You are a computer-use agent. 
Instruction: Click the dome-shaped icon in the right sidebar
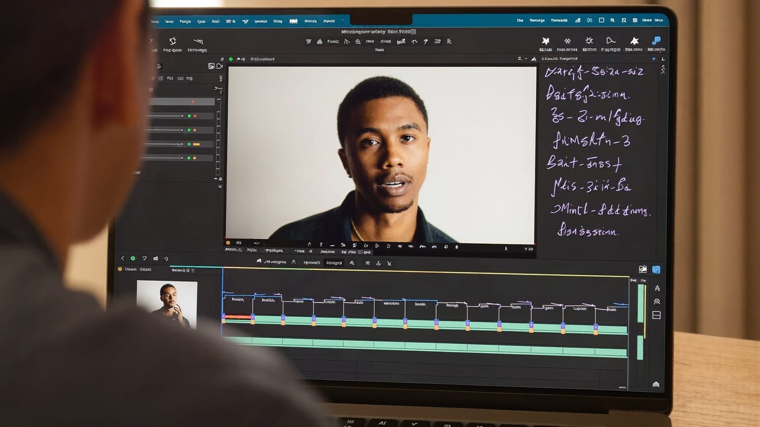(656, 384)
